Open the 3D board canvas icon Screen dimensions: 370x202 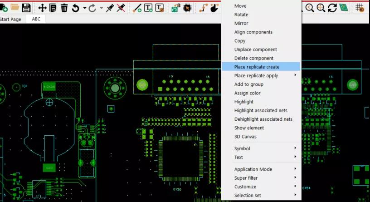344,8
